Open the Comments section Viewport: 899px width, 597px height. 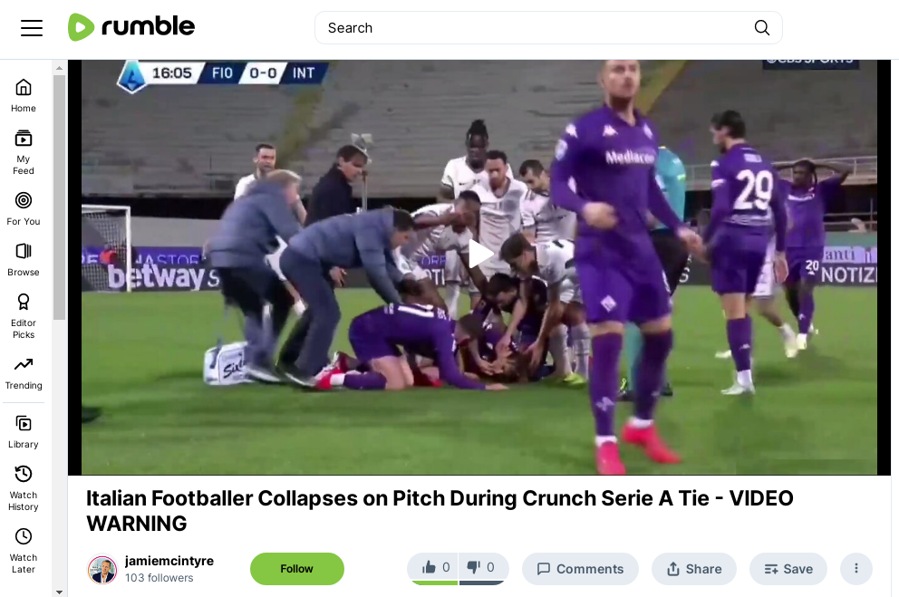click(x=580, y=569)
